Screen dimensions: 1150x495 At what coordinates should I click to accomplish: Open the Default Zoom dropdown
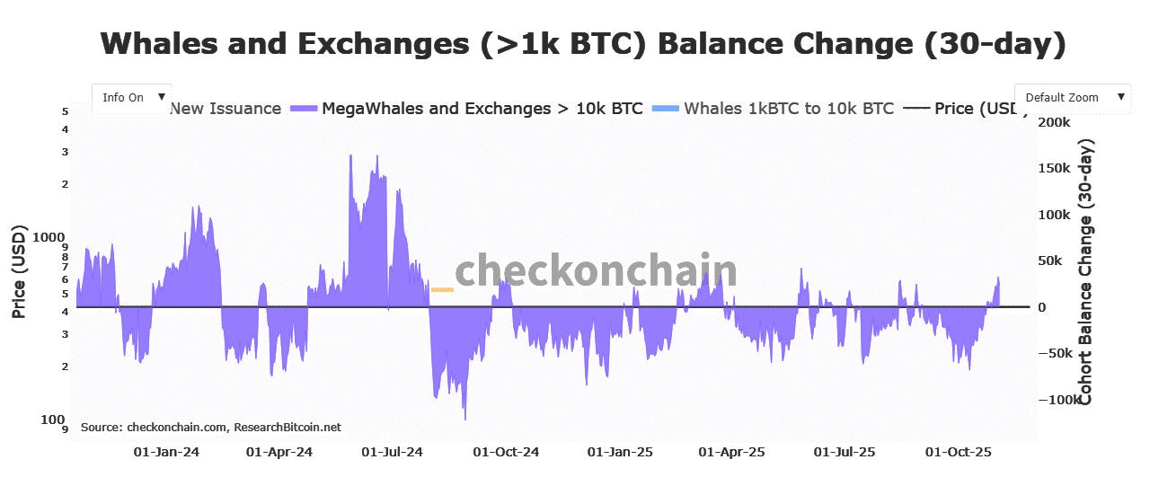1072,97
